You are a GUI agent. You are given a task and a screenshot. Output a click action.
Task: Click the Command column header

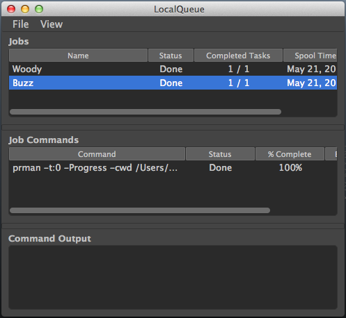point(97,154)
